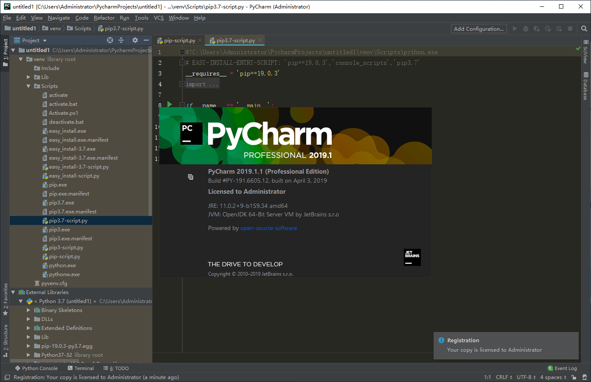Locate current file with crosshair icon

110,40
